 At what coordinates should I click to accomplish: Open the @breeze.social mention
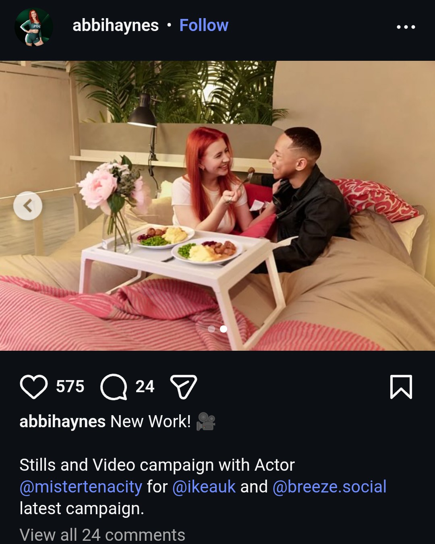tap(329, 486)
